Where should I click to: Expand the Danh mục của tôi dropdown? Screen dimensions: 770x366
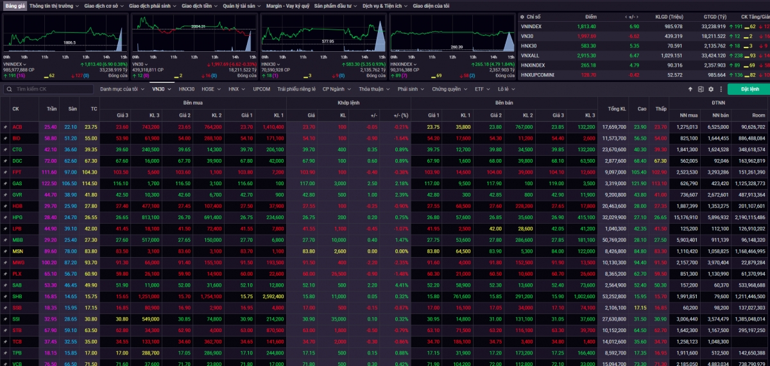point(122,89)
